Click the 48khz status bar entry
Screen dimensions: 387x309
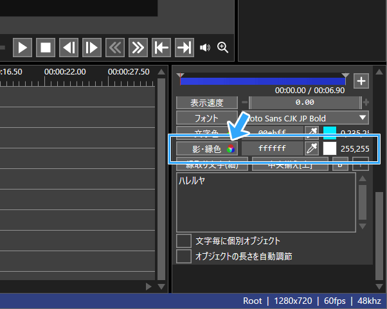tap(369, 301)
